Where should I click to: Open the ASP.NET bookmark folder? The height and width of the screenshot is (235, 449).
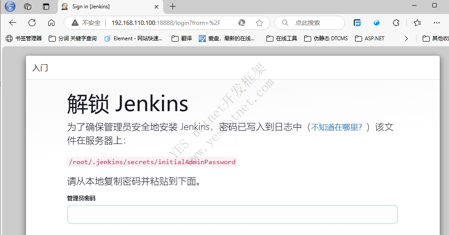coord(370,38)
